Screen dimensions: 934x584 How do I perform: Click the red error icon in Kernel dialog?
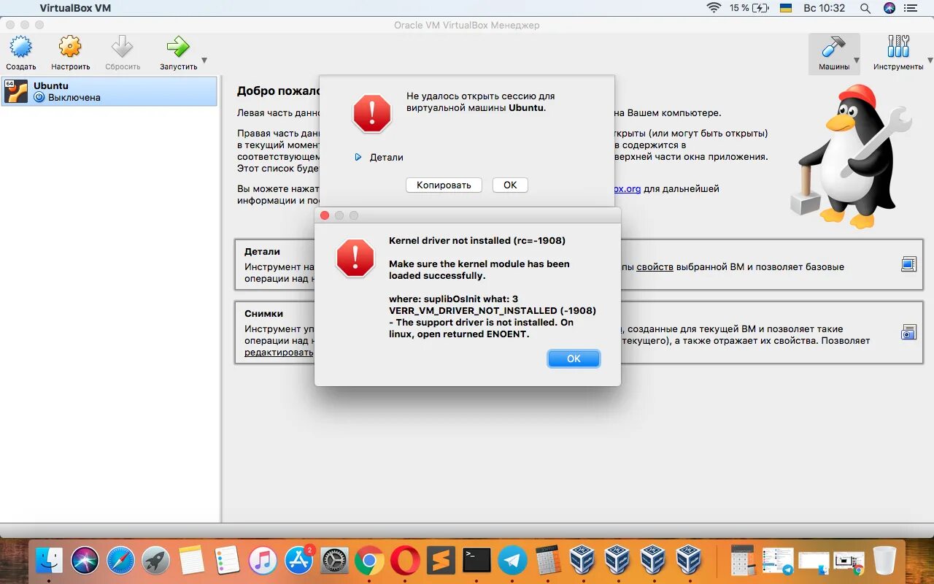pyautogui.click(x=355, y=258)
